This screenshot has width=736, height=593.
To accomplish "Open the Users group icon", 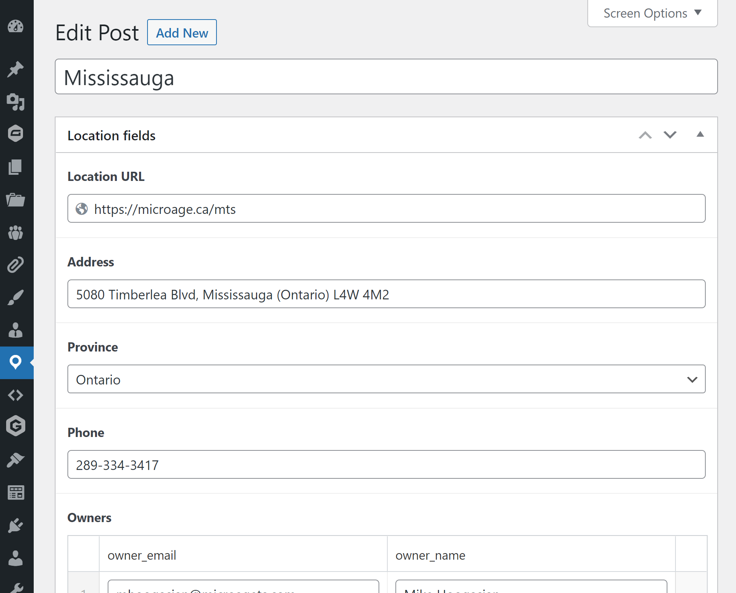I will click(x=16, y=233).
